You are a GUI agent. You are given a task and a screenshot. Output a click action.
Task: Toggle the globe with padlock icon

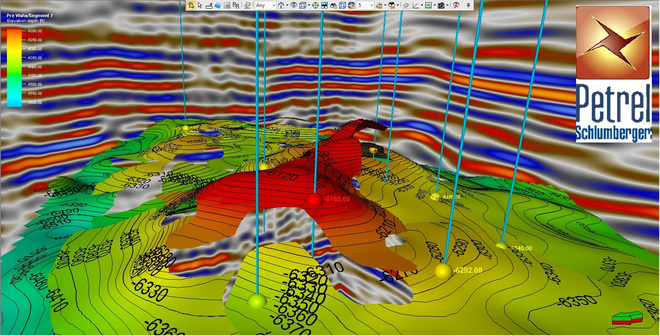tap(351, 5)
